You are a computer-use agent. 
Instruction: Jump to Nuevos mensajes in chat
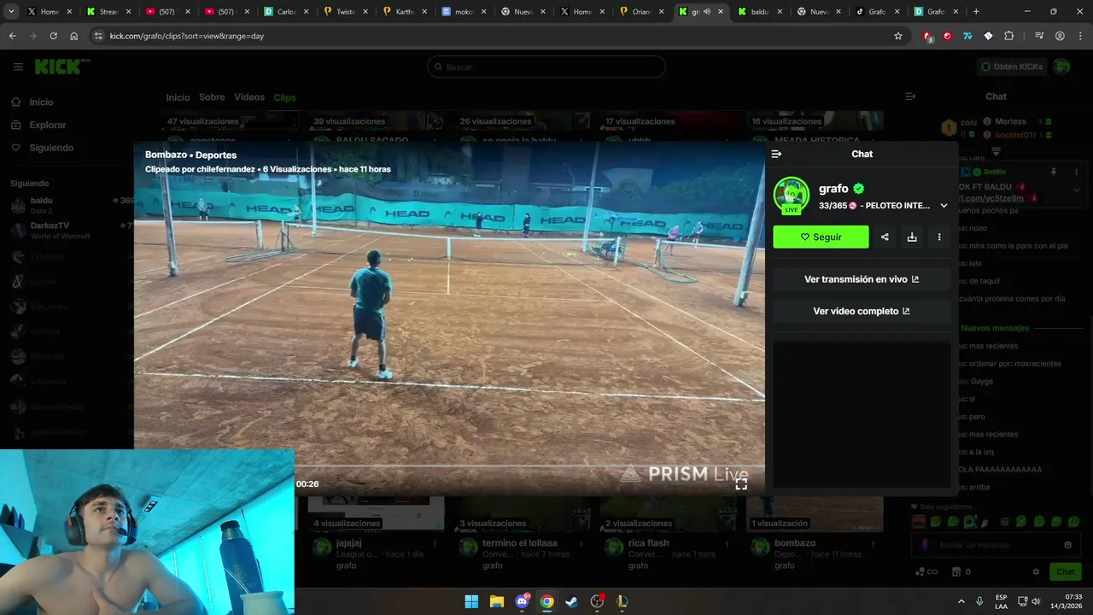pyautogui.click(x=995, y=328)
